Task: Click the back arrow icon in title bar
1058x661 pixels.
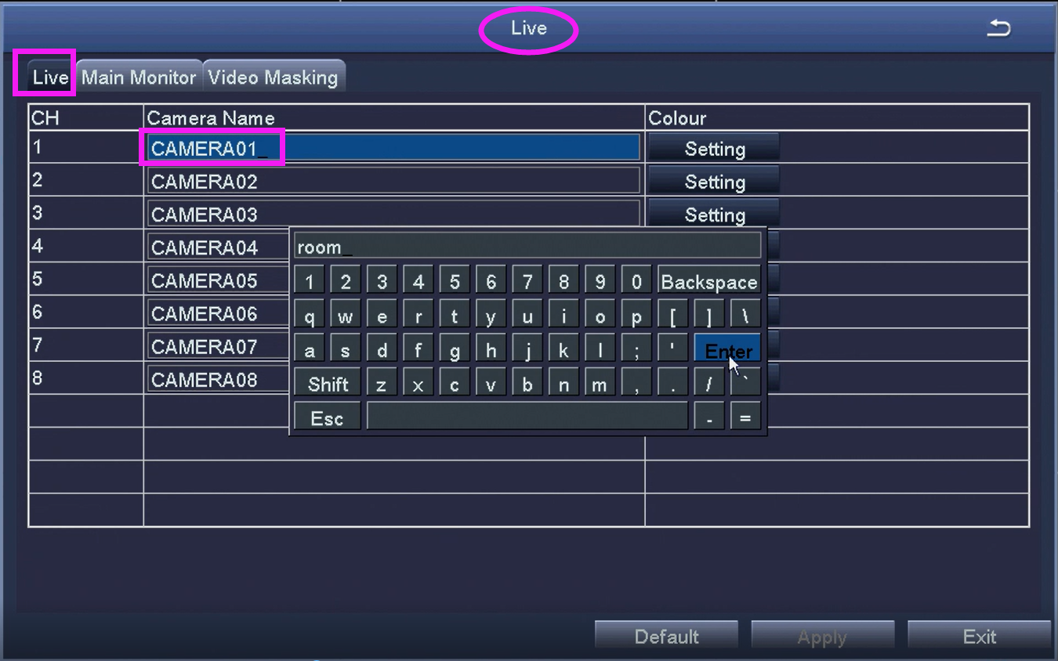Action: coord(998,29)
